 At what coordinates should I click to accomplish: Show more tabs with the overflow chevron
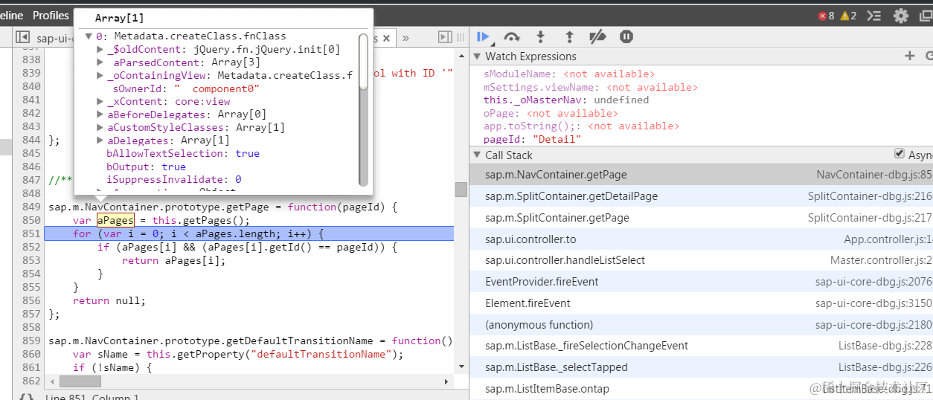[405, 37]
